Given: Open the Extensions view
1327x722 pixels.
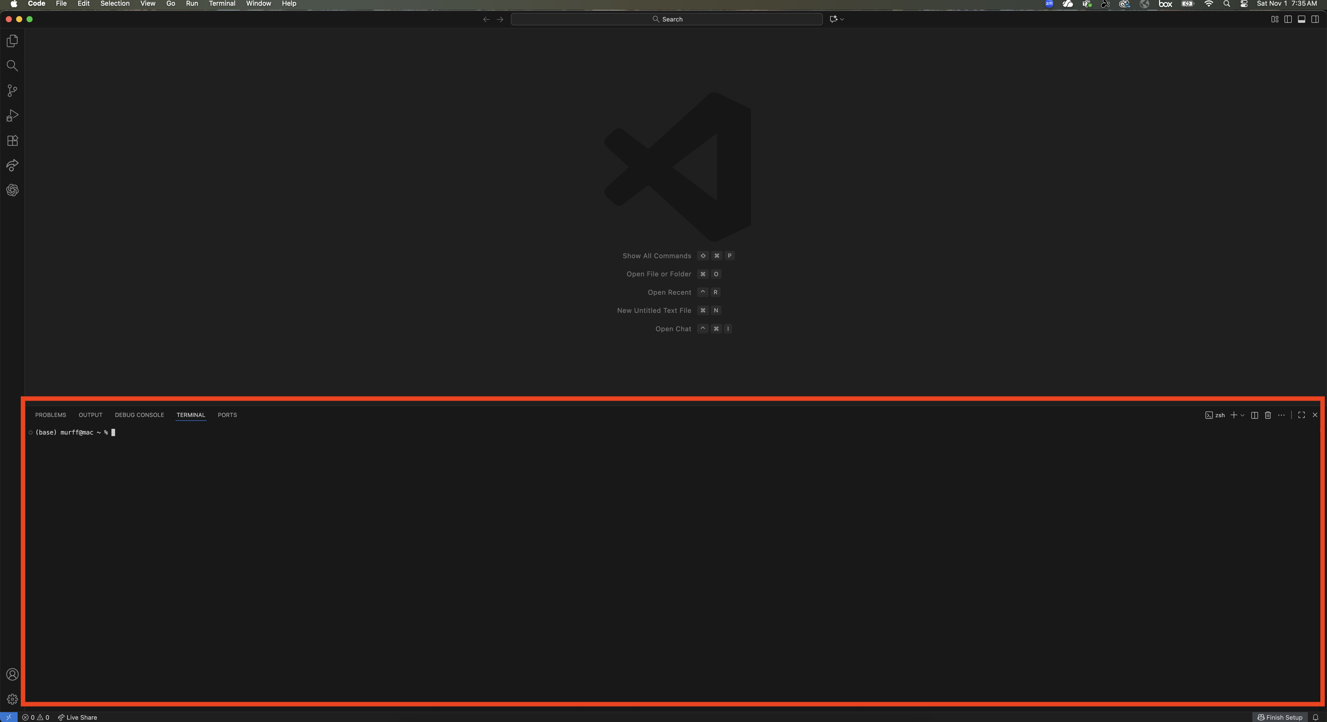Looking at the screenshot, I should [x=12, y=140].
